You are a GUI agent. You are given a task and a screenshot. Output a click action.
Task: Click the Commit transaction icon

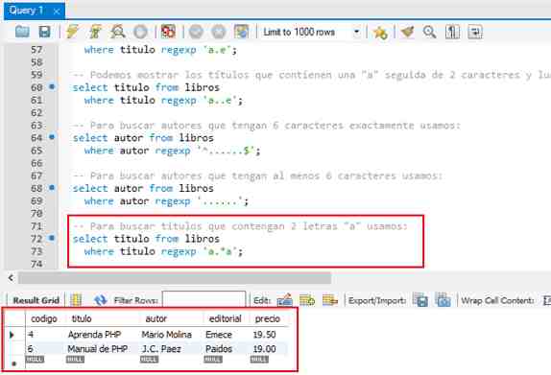pyautogui.click(x=196, y=32)
